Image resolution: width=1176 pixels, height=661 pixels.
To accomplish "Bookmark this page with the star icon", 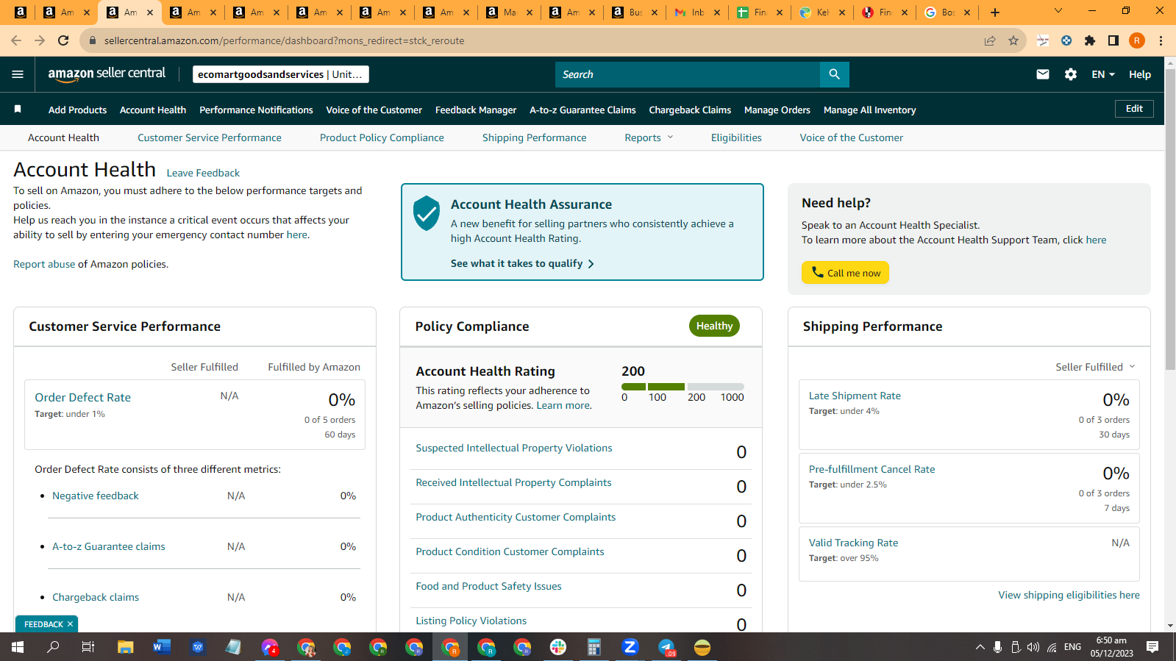I will (1013, 40).
